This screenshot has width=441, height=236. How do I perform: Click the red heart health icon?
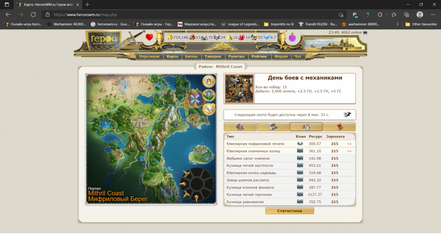[149, 37]
